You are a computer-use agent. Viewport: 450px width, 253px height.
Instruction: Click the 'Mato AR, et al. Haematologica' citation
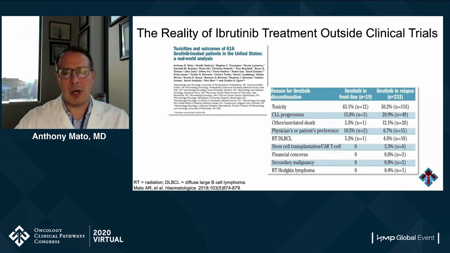(187, 188)
